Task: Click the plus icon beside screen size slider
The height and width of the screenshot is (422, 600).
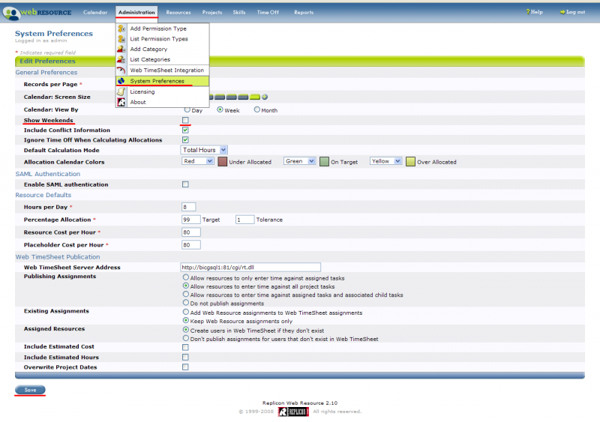Action: pos(265,97)
